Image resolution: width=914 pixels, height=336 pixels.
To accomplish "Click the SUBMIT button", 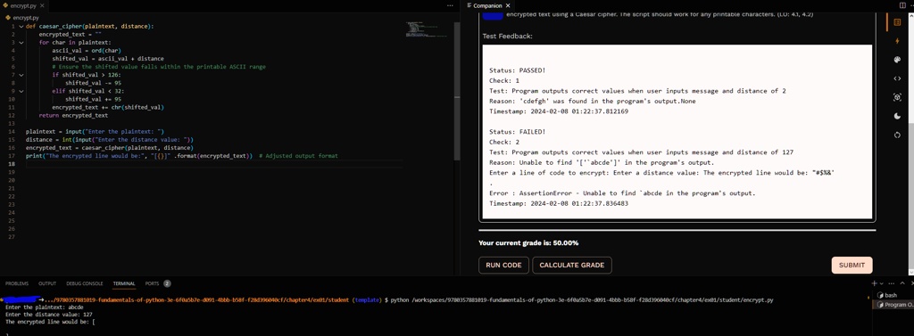I will coord(852,265).
